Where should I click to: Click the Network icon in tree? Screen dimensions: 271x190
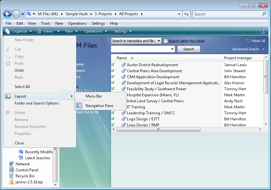[11, 164]
